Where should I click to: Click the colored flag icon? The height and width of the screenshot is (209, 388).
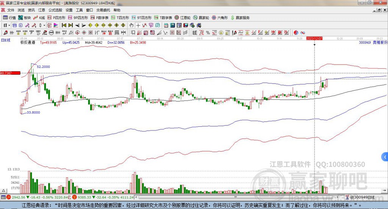click(56, 25)
